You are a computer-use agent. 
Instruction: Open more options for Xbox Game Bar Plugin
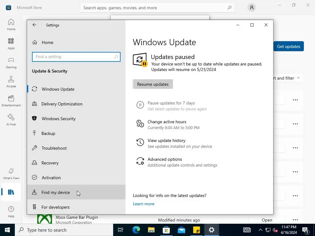coord(295,220)
